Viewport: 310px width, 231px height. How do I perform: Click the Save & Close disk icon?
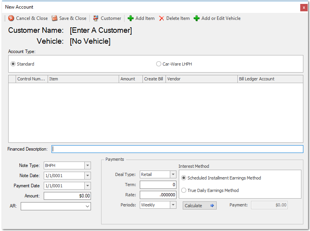pos(54,18)
